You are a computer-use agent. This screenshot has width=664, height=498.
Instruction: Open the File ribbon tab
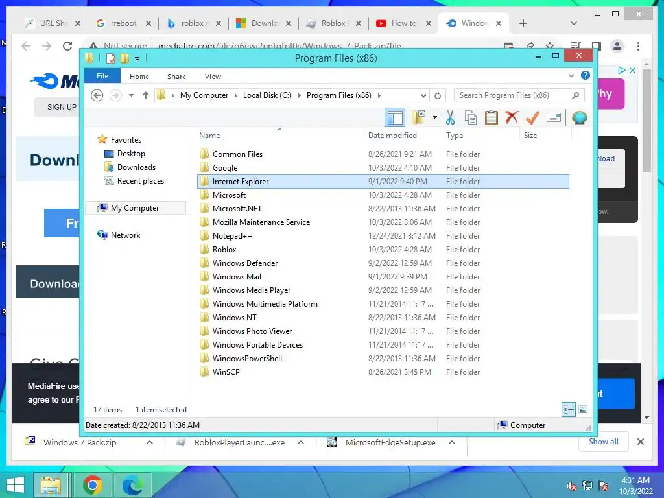coord(102,76)
